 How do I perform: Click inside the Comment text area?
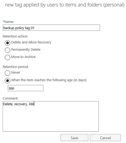click(x=51, y=116)
